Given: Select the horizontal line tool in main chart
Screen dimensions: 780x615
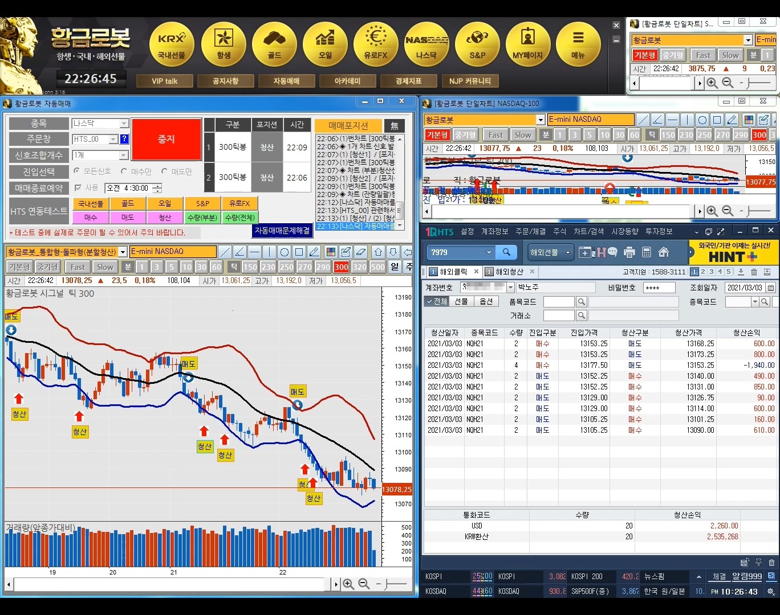Looking at the screenshot, I should pyautogui.click(x=255, y=252).
